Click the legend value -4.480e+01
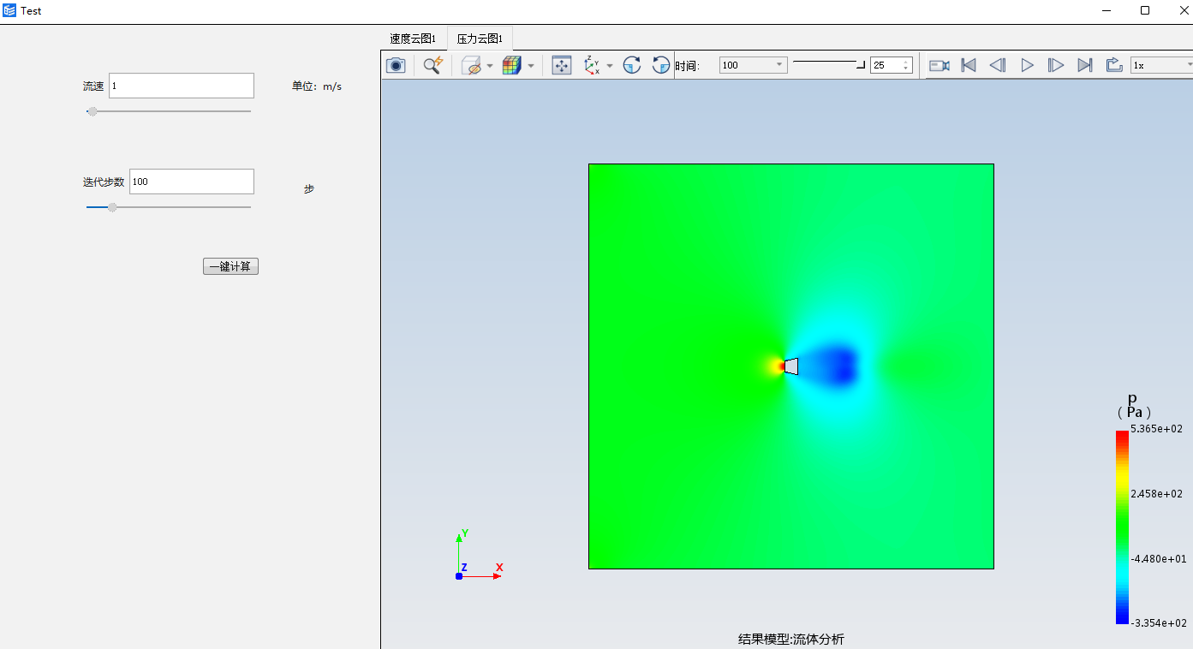Image resolution: width=1193 pixels, height=649 pixels. 1158,559
